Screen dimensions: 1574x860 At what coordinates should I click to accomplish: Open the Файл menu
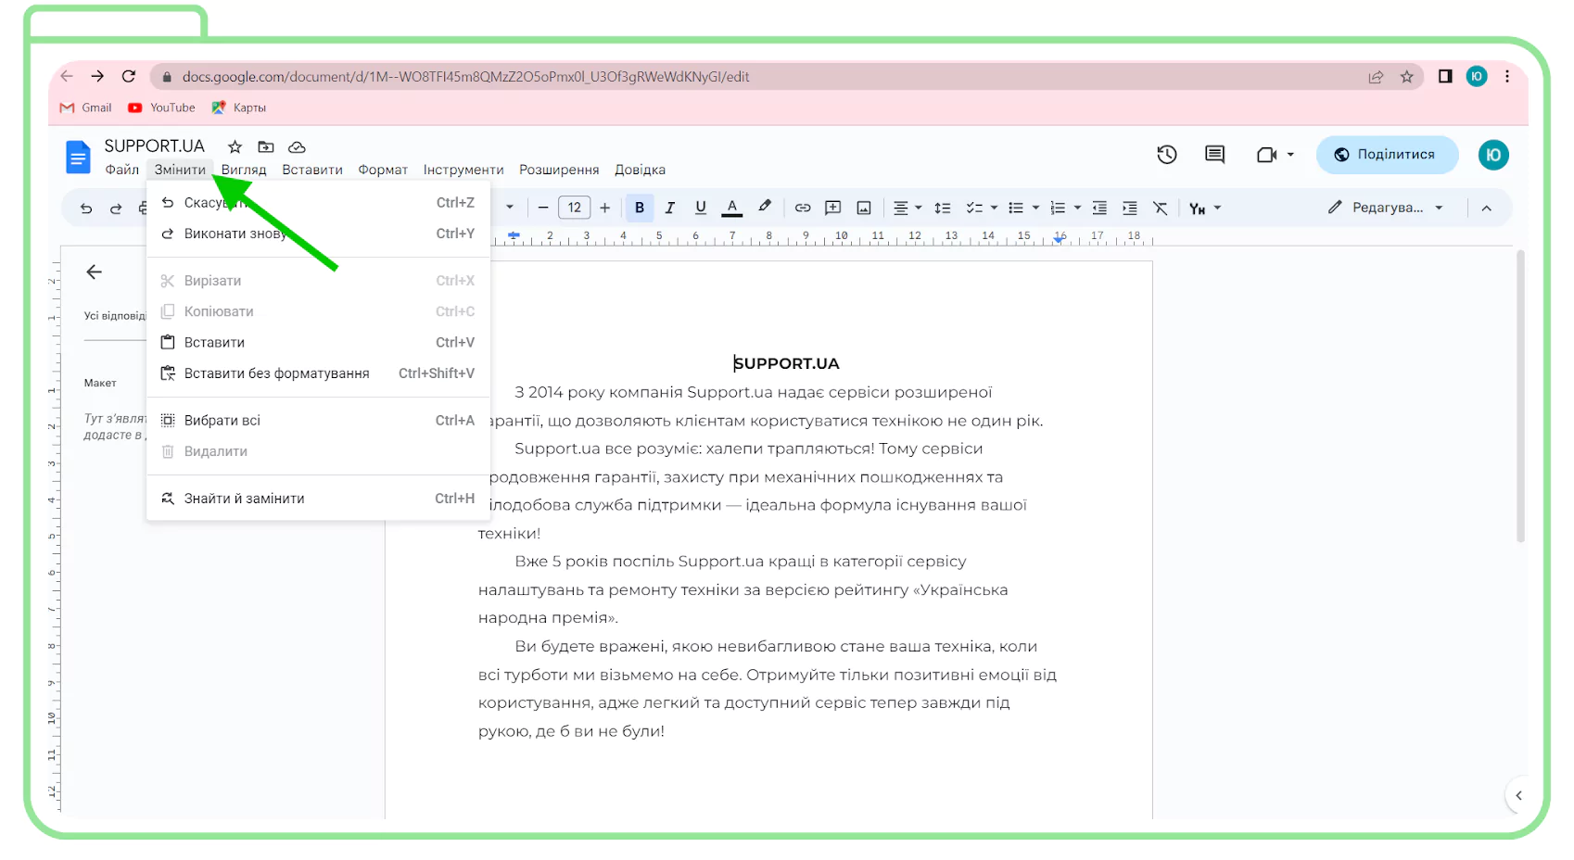pyautogui.click(x=122, y=170)
